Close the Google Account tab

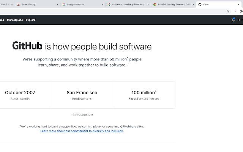(103, 5)
